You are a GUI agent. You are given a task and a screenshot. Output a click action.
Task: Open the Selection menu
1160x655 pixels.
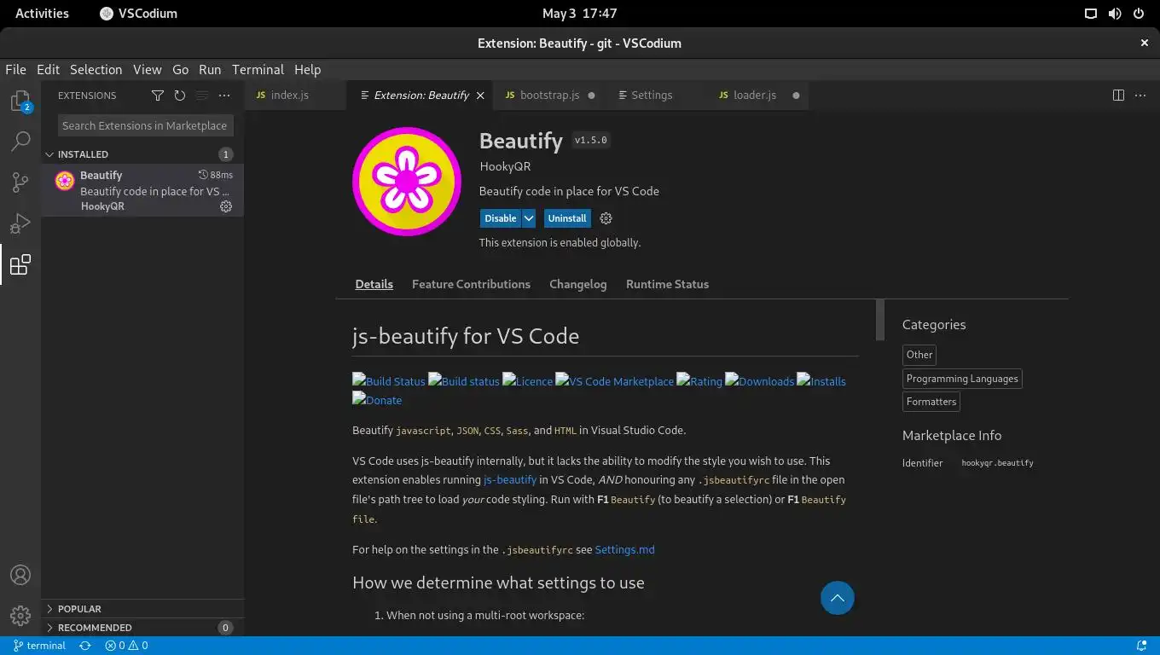[x=96, y=70]
